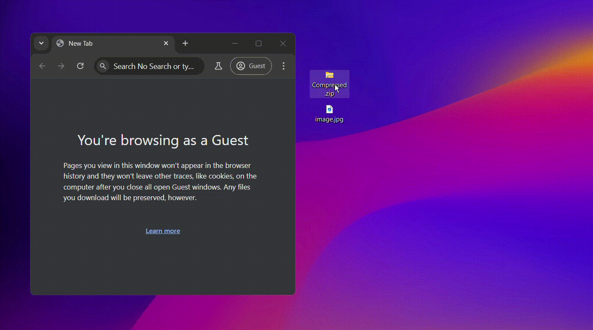Minimize the Chrome window
The width and height of the screenshot is (593, 330).
tap(235, 43)
